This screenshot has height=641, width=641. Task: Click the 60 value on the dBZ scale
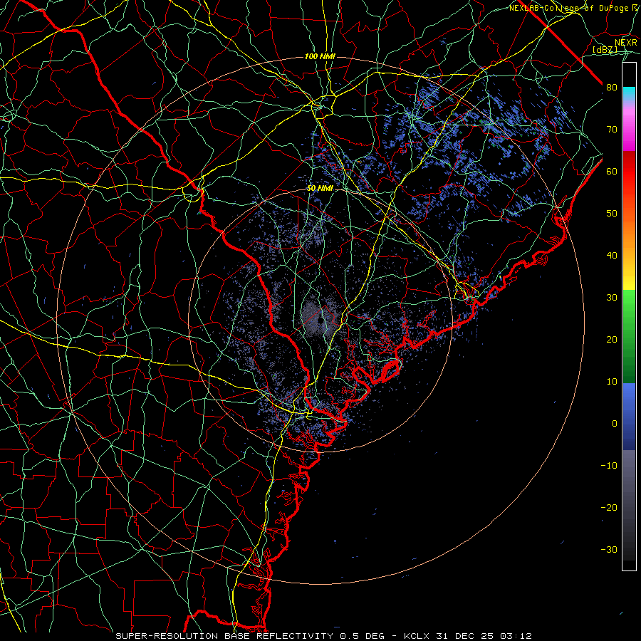612,172
